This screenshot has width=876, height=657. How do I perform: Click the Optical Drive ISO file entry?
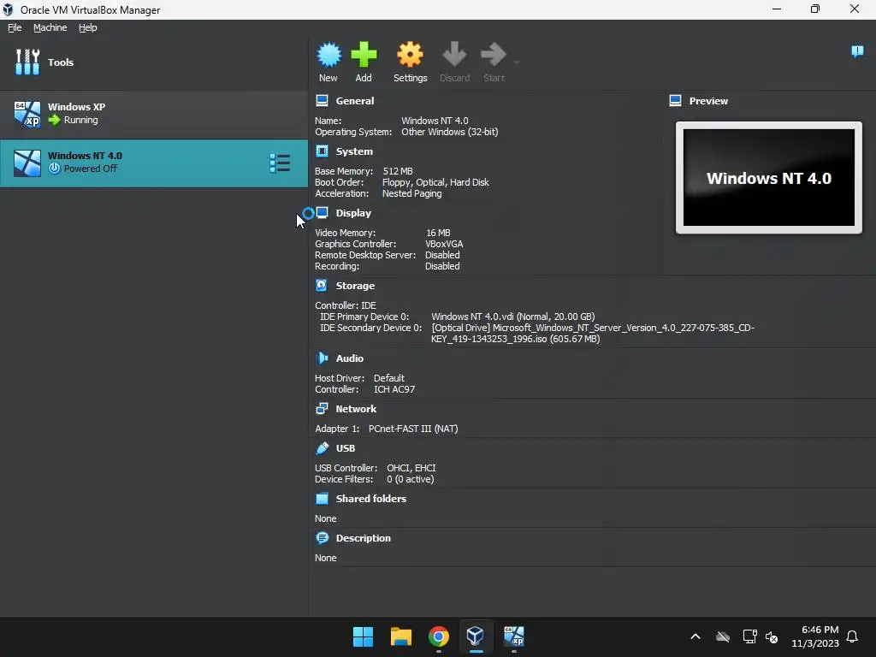pyautogui.click(x=593, y=333)
